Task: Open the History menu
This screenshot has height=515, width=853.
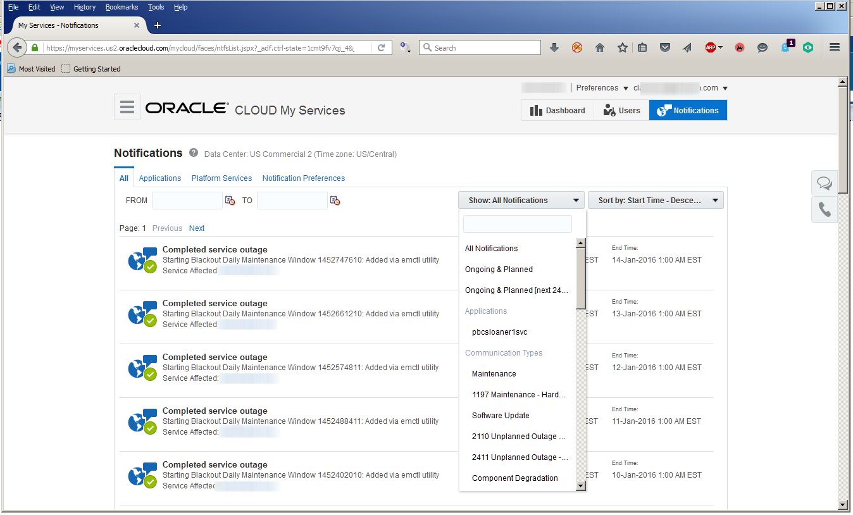Action: click(84, 7)
